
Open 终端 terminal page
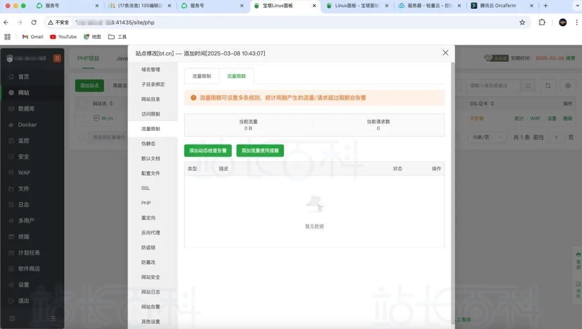24,236
